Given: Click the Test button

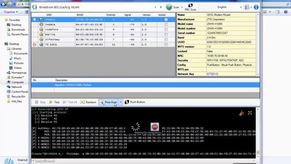Looking at the screenshot, I should tap(55, 102).
